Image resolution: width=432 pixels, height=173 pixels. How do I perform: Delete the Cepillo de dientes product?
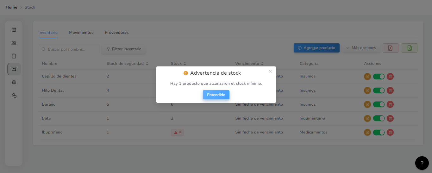(x=390, y=76)
